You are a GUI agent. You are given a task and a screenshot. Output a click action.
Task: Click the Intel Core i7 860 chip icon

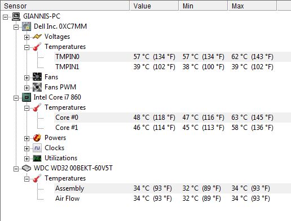(x=27, y=97)
